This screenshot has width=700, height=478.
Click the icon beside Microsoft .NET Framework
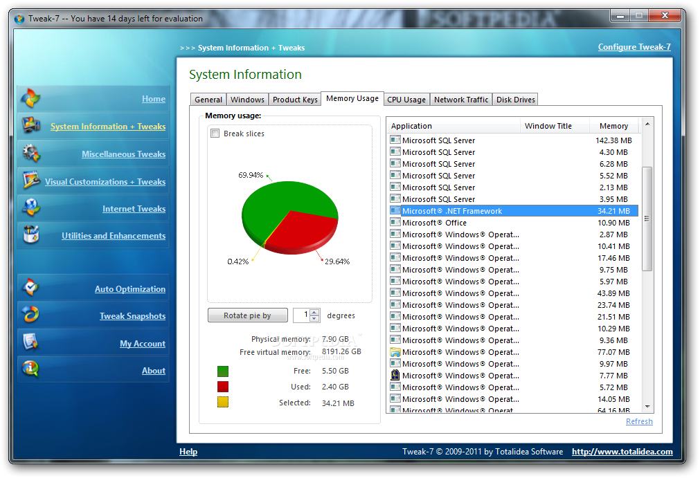tap(395, 210)
